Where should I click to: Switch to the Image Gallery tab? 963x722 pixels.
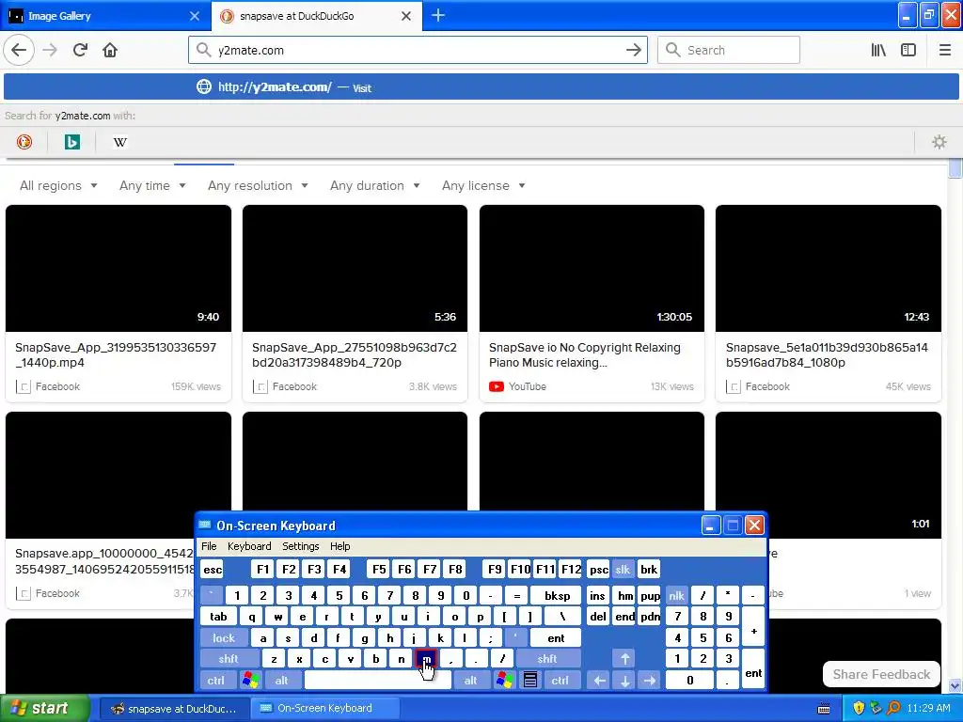click(104, 16)
